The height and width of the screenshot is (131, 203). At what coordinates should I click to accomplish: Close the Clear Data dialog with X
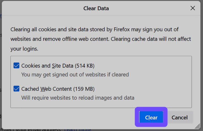coord(193,8)
